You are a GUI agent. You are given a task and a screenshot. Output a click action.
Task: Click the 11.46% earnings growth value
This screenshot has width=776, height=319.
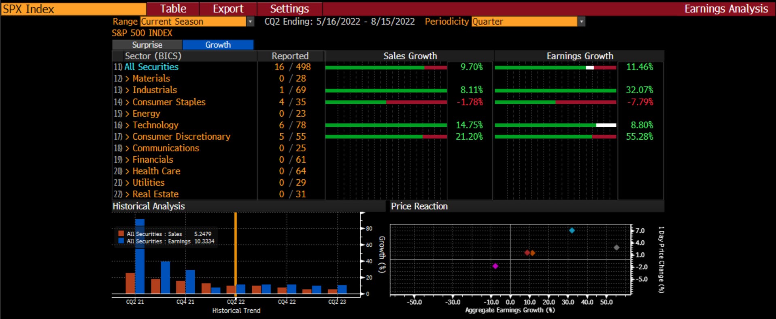click(640, 67)
